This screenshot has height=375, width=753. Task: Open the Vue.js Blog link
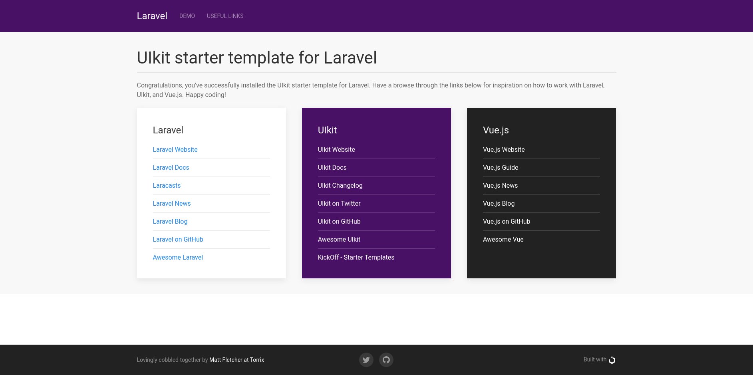click(499, 203)
